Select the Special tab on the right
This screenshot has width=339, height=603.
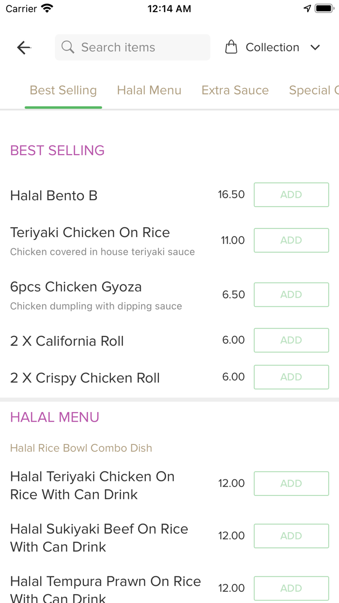(312, 90)
